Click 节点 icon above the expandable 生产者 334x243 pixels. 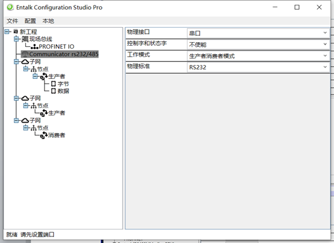(34, 69)
